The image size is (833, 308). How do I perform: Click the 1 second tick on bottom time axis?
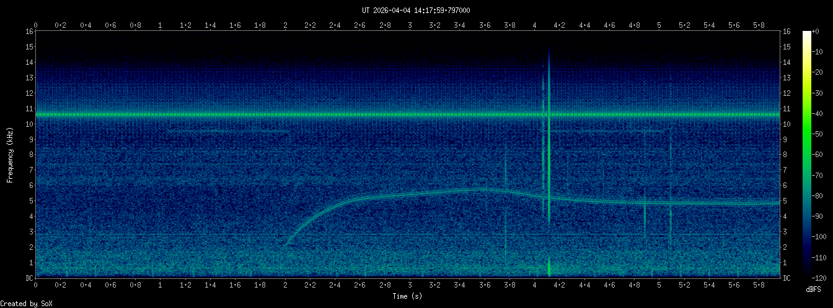[161, 286]
